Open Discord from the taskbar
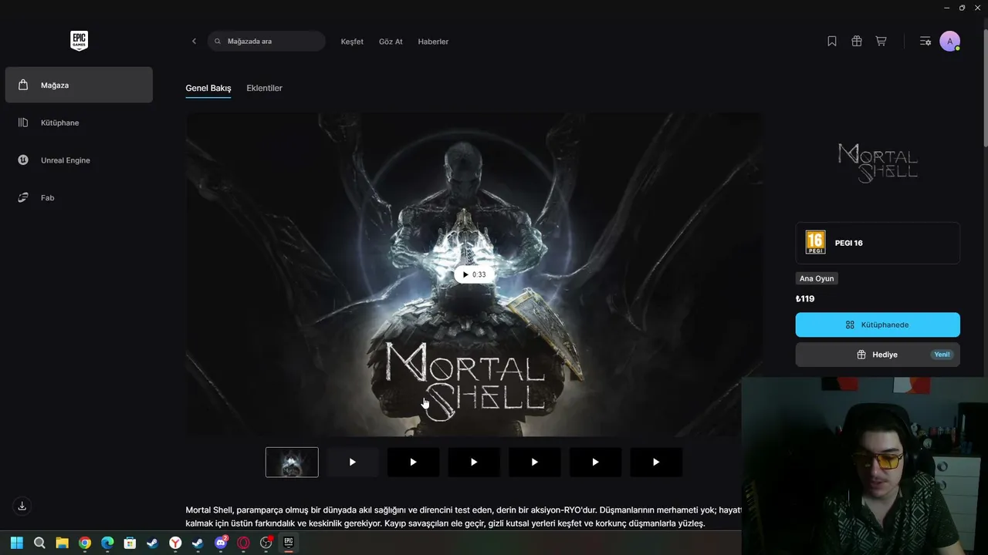 point(221,543)
